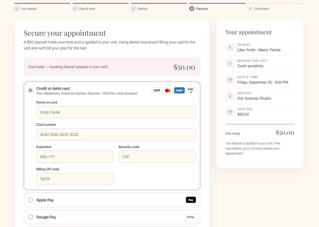The height and width of the screenshot is (227, 319).
Task: Click the Dentist step checkmark
Action: pos(133,9)
